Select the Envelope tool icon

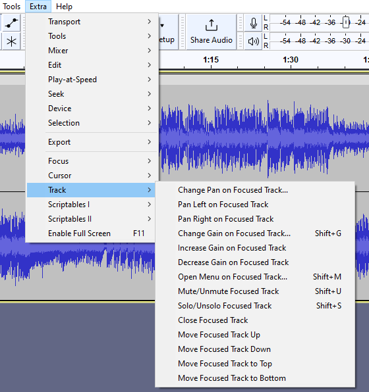pos(11,23)
